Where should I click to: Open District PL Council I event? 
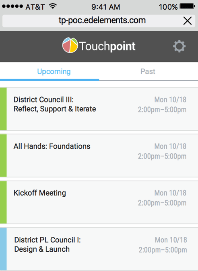click(99, 249)
